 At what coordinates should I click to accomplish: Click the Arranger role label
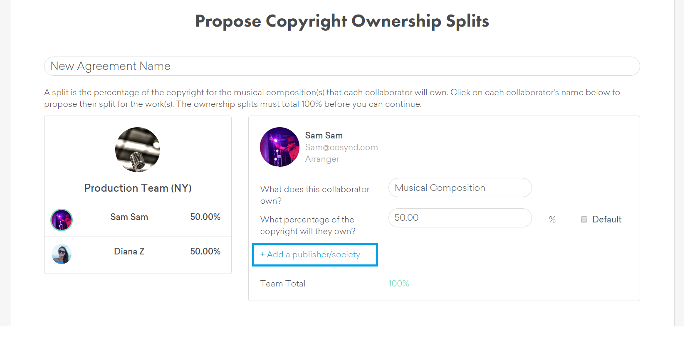[322, 159]
